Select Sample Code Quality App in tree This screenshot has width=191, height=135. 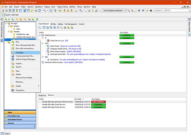pos(26,37)
